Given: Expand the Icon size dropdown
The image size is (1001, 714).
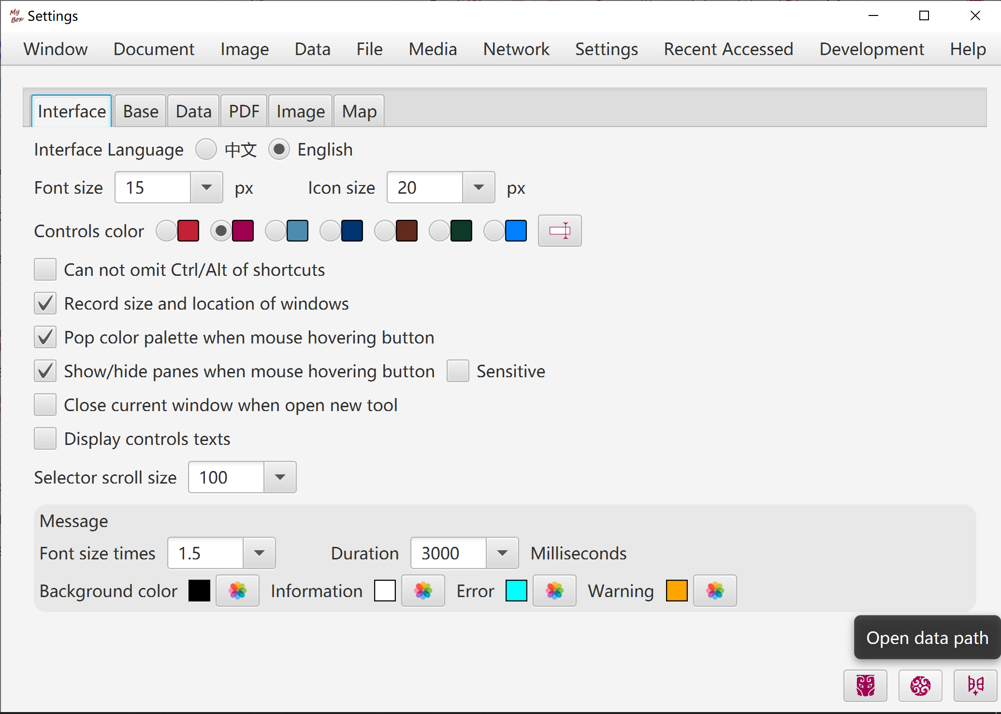Looking at the screenshot, I should click(479, 187).
